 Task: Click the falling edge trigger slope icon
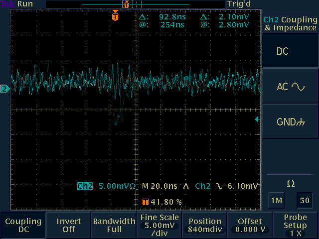click(219, 186)
